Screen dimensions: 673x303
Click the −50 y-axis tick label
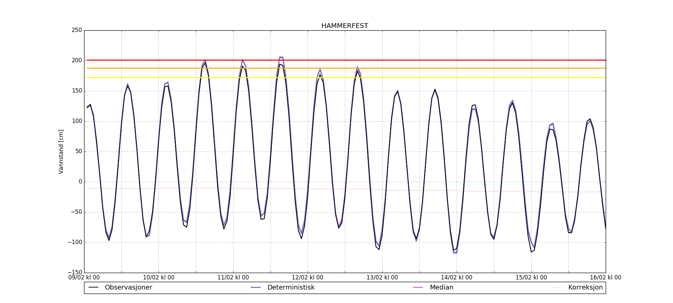click(76, 212)
